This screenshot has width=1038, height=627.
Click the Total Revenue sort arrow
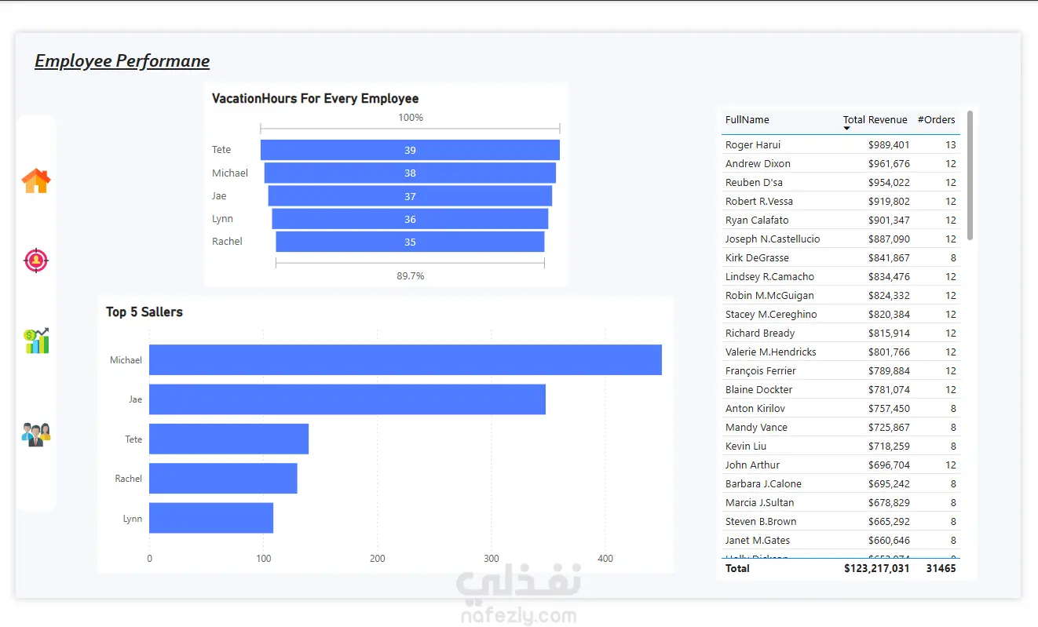coord(847,128)
